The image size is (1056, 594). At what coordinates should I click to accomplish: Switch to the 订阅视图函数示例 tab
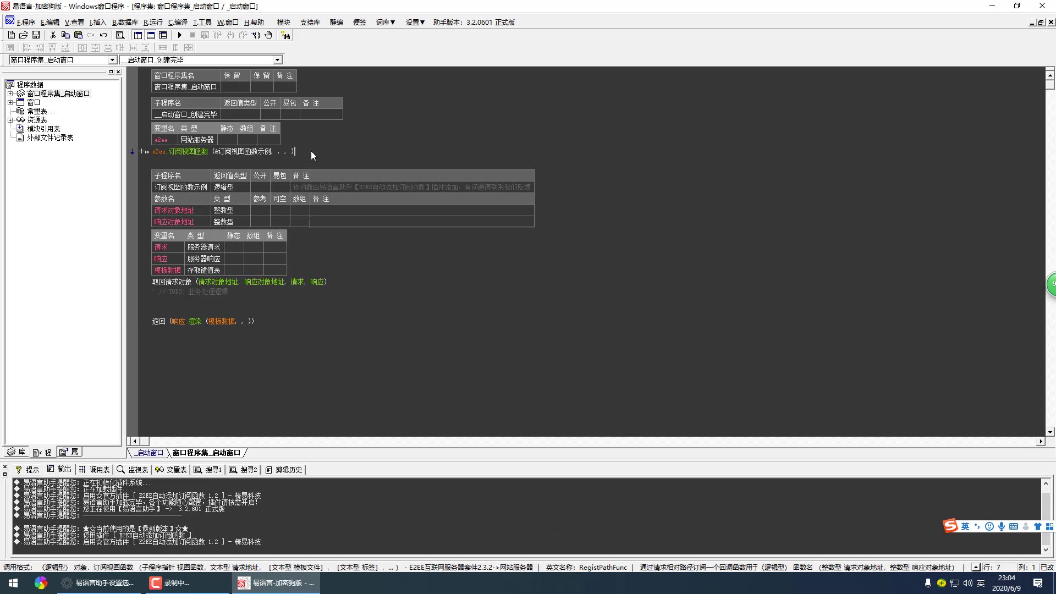179,186
